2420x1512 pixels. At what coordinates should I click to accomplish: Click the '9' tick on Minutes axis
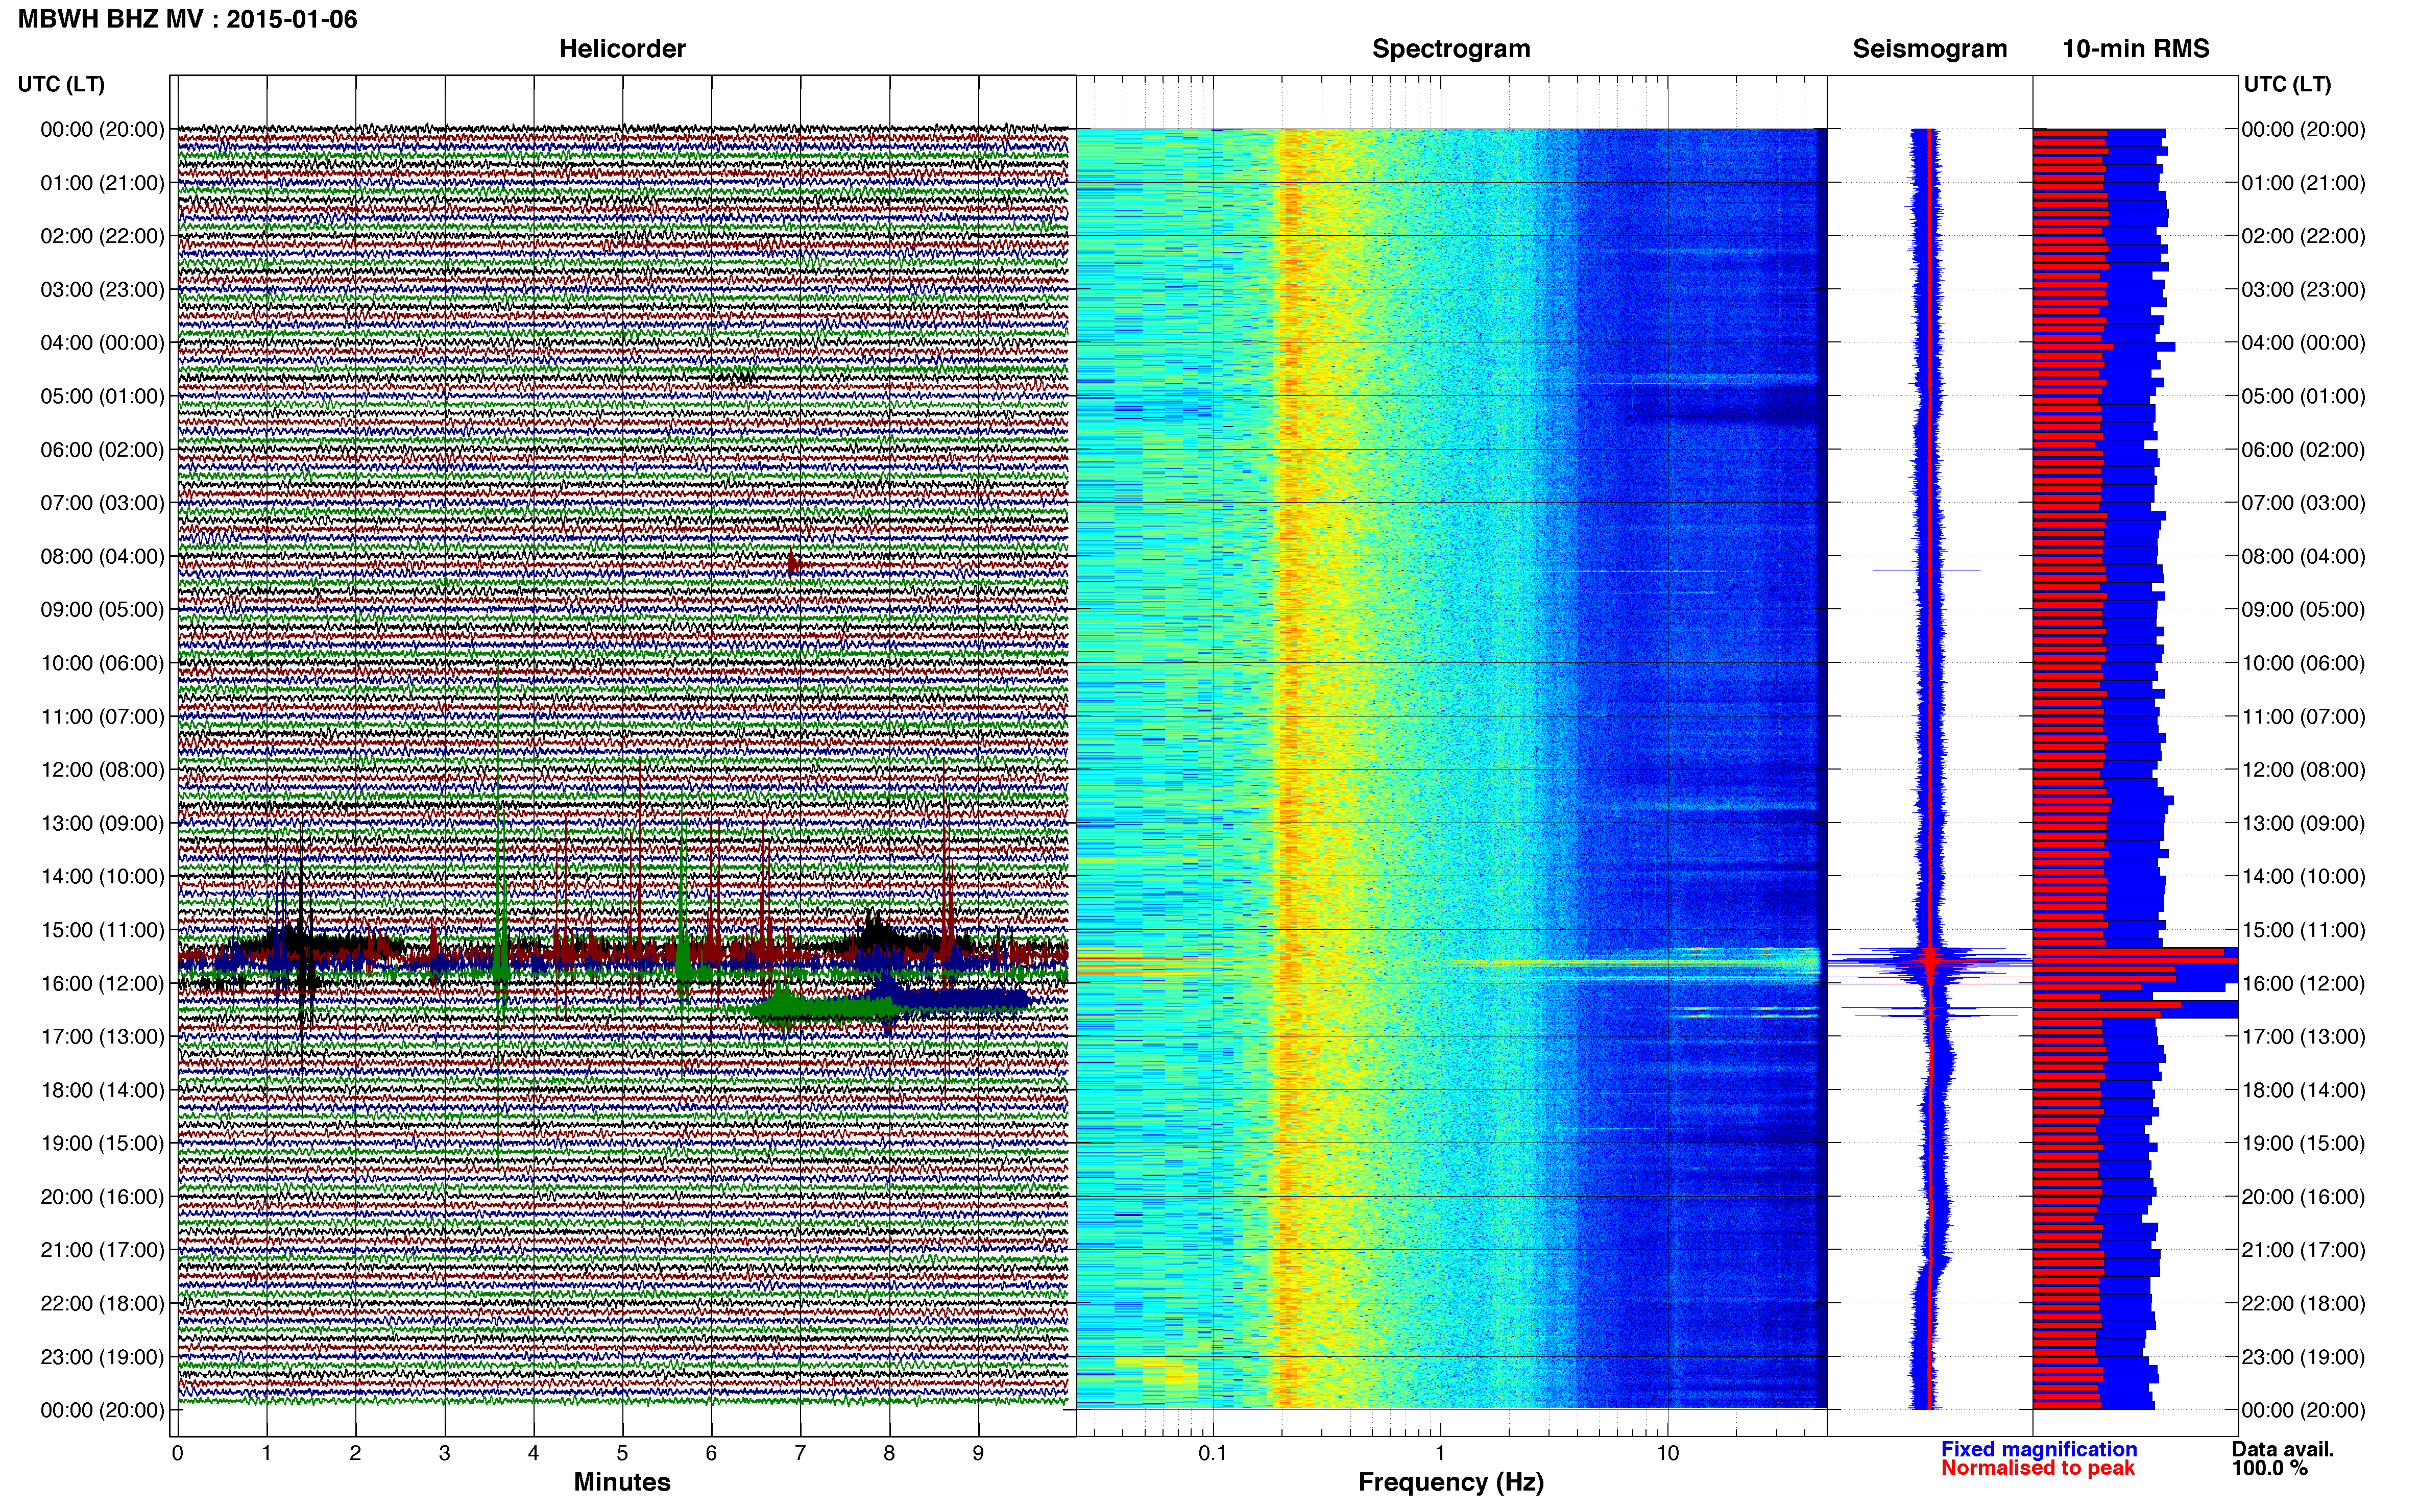[978, 1453]
